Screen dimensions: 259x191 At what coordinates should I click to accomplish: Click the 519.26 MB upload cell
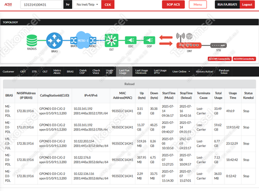click(x=141, y=144)
